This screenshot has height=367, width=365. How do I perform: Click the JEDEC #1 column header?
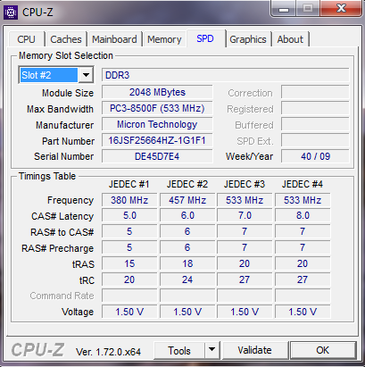129,184
